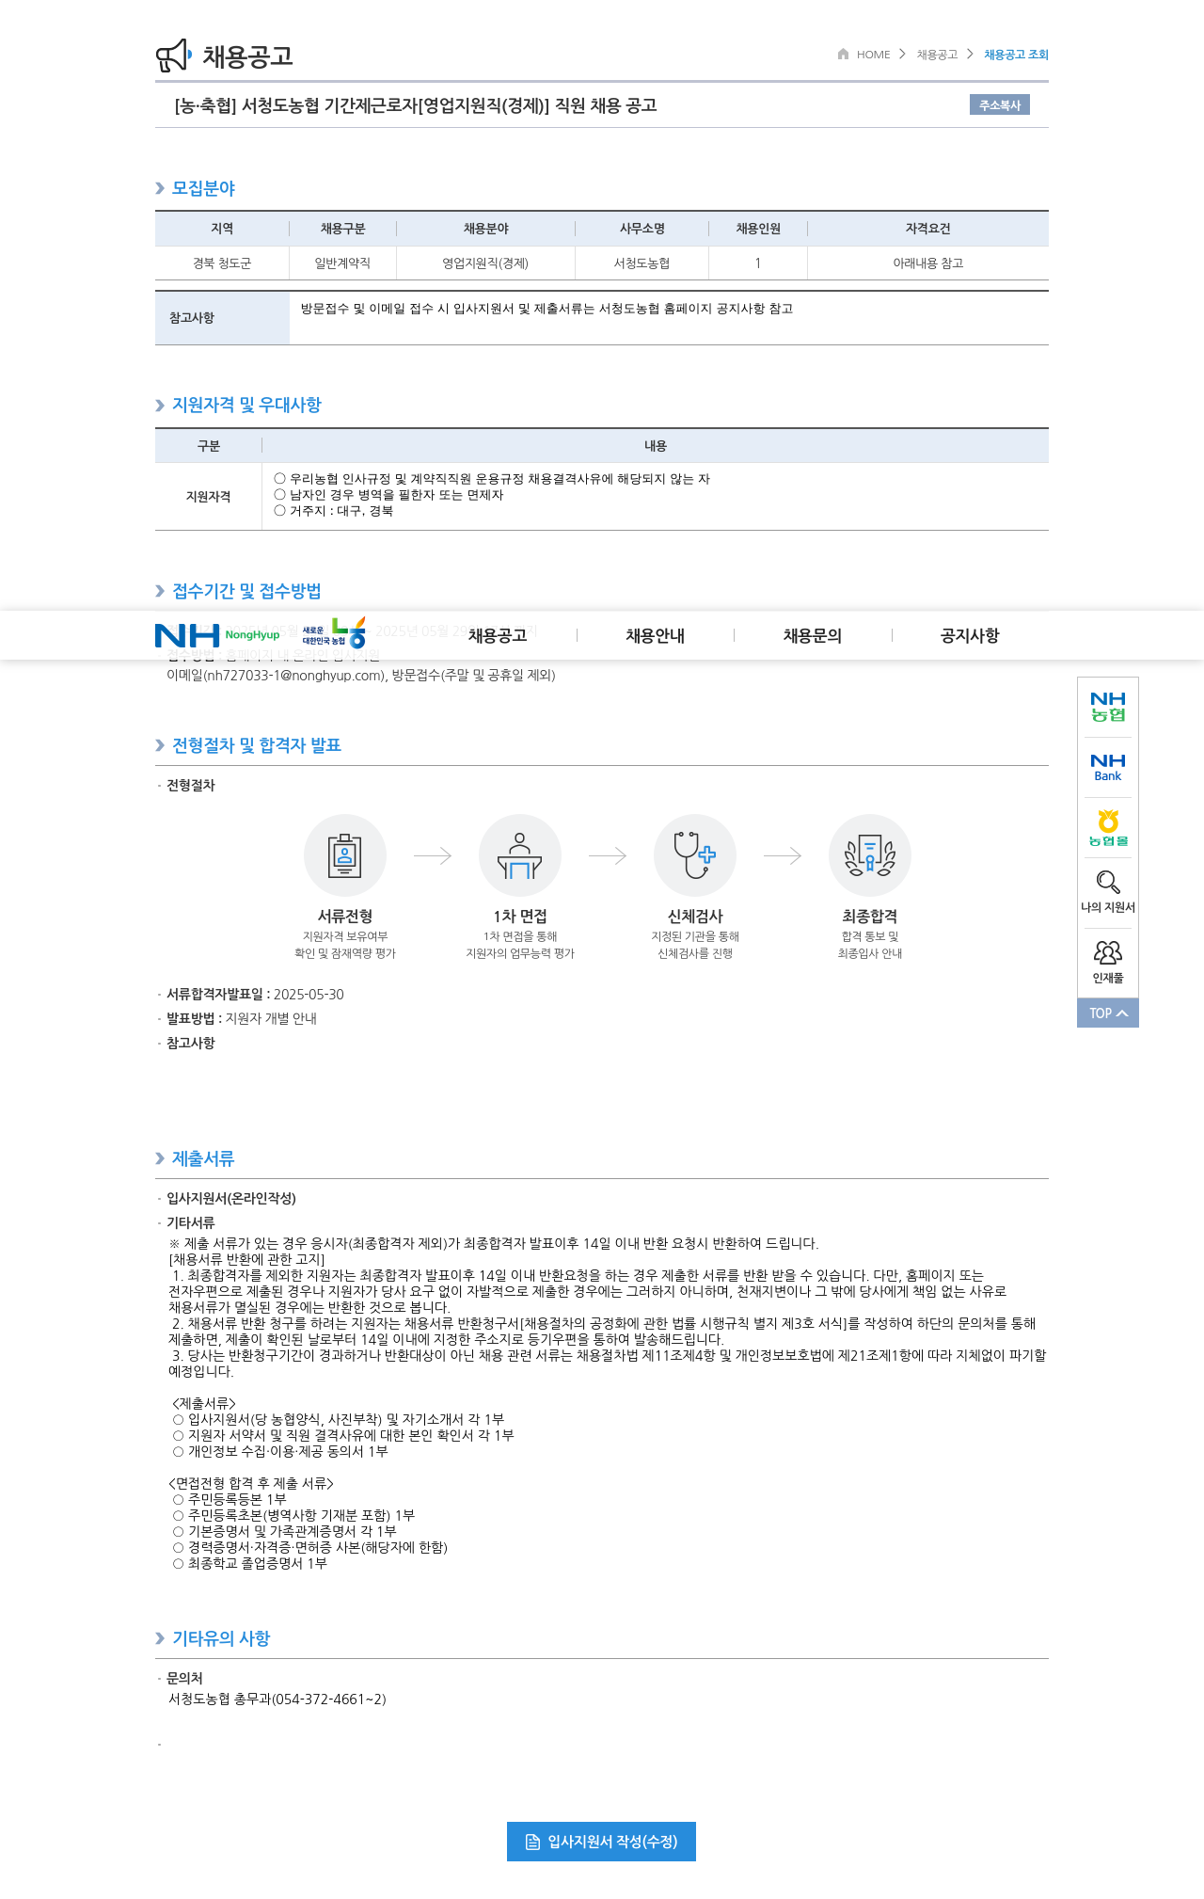Click 거주지 : 대구, 경북 requirement line

(x=334, y=511)
